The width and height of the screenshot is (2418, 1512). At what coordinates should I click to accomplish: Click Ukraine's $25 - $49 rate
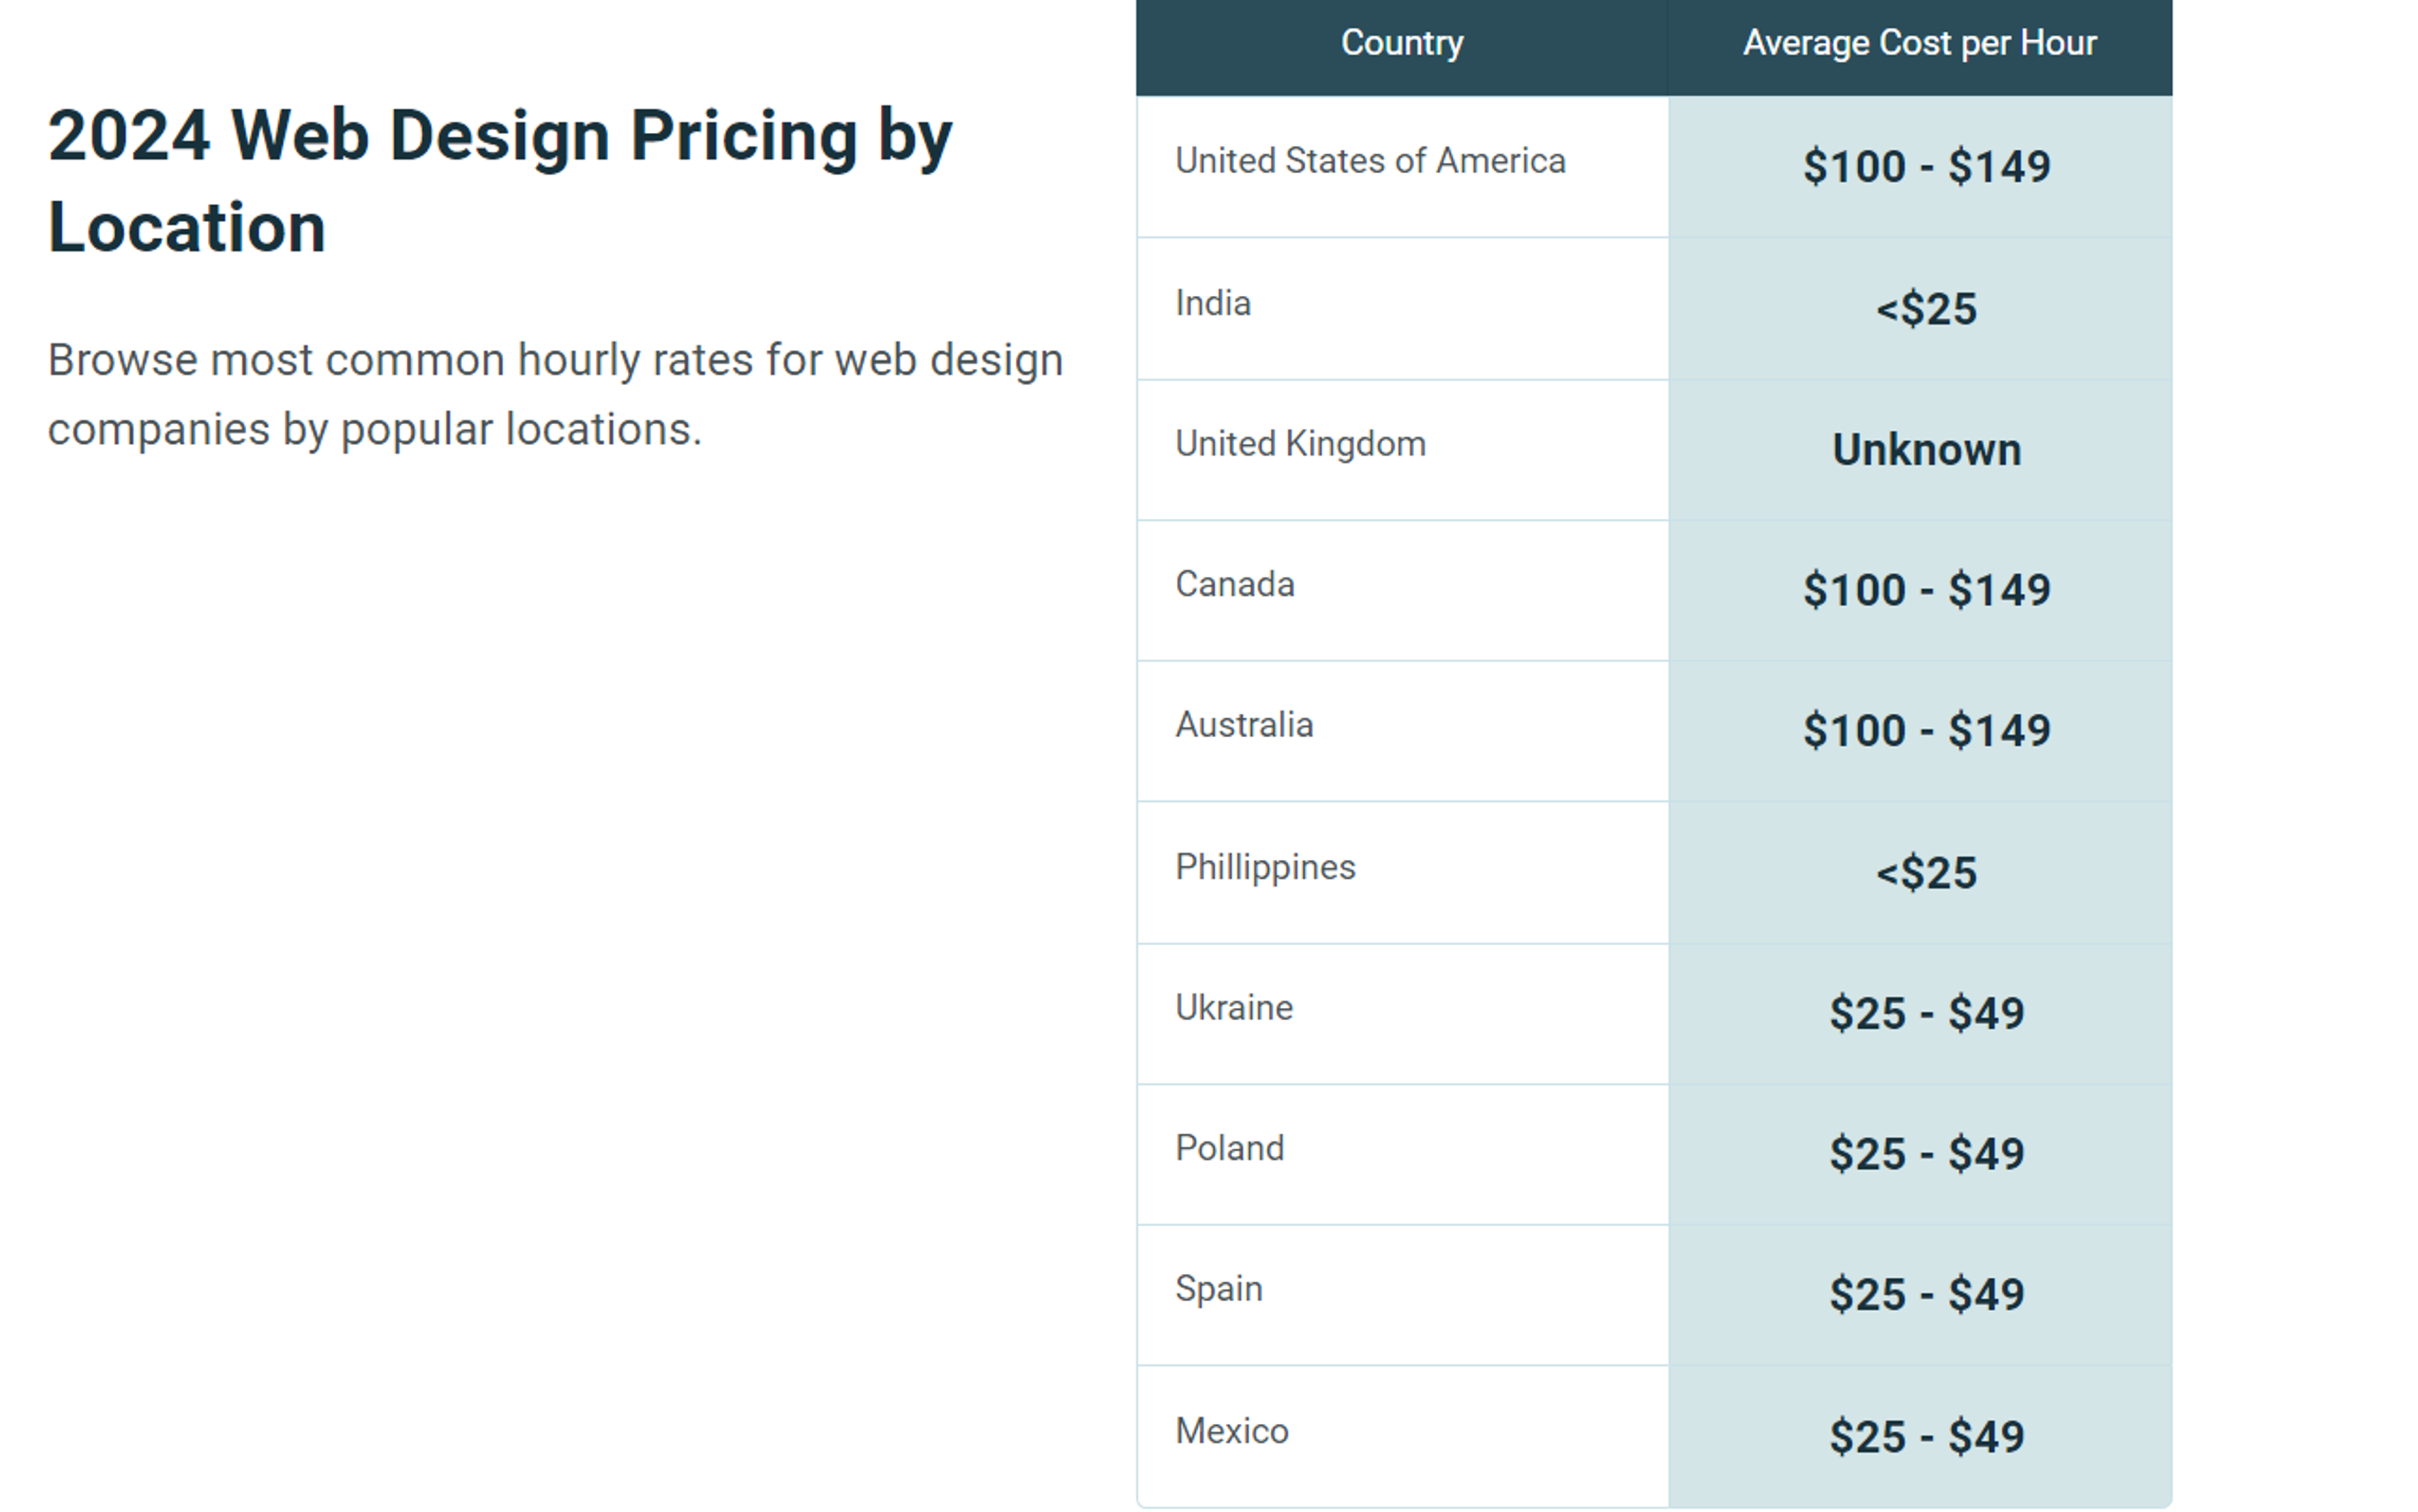[1926, 1013]
